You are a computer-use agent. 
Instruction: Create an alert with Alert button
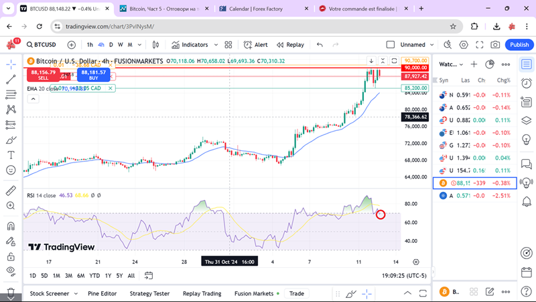pos(255,45)
